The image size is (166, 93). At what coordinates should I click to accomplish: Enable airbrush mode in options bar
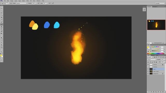(x=50, y=3)
